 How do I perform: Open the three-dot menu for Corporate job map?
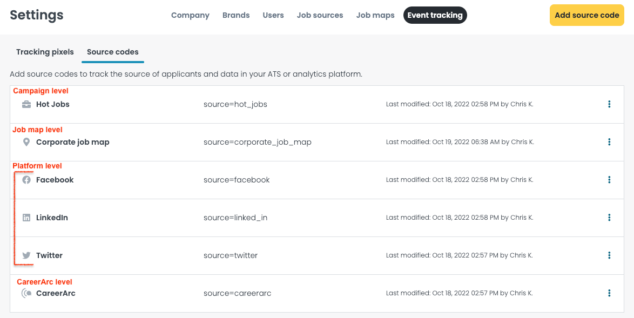click(x=609, y=142)
